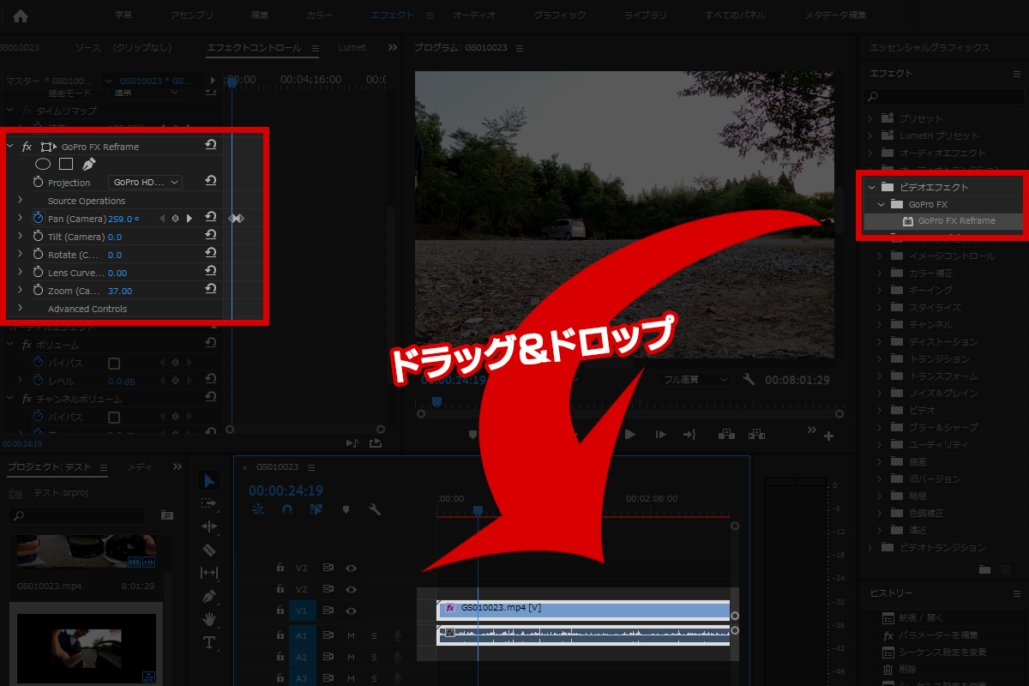Toggle timeline snapping magnet icon
1029x686 pixels.
click(287, 509)
